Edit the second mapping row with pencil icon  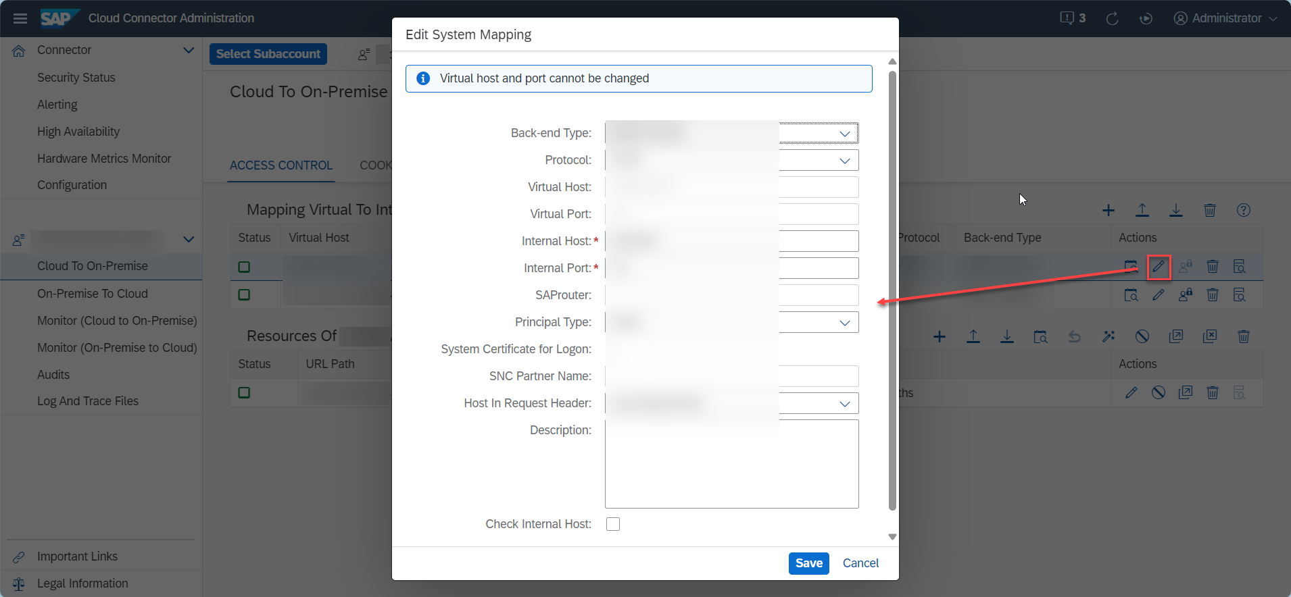(x=1159, y=295)
